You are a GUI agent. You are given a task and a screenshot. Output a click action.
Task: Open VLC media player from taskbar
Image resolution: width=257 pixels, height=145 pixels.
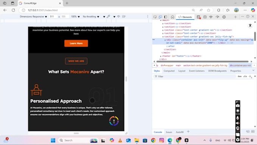point(120,140)
